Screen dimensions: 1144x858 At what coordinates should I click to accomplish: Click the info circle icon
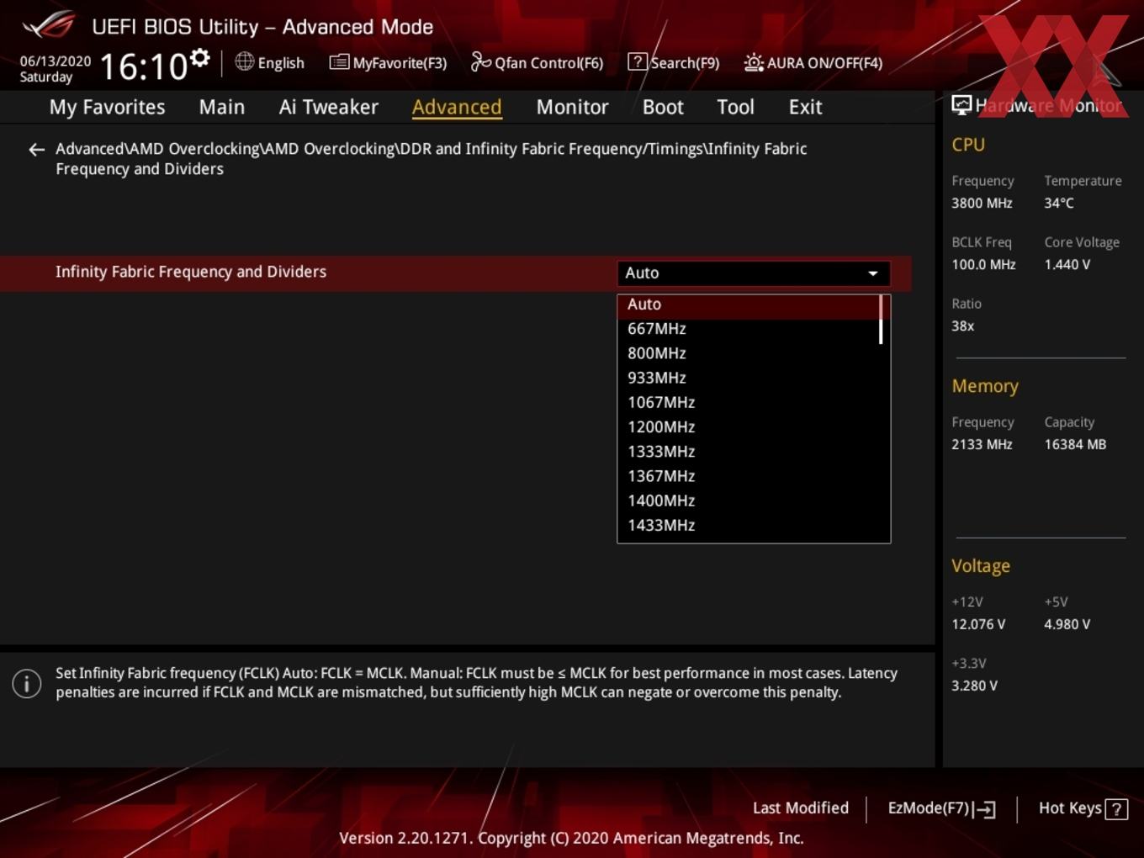[x=27, y=683]
